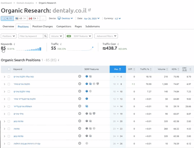This screenshot has width=194, height=148.
Task: Select the CA 3 database button
Action: pos(34,18)
